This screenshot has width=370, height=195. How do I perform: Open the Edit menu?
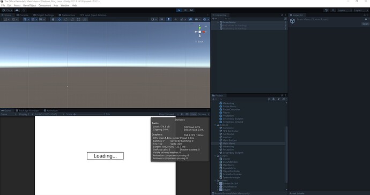[x=9, y=5]
